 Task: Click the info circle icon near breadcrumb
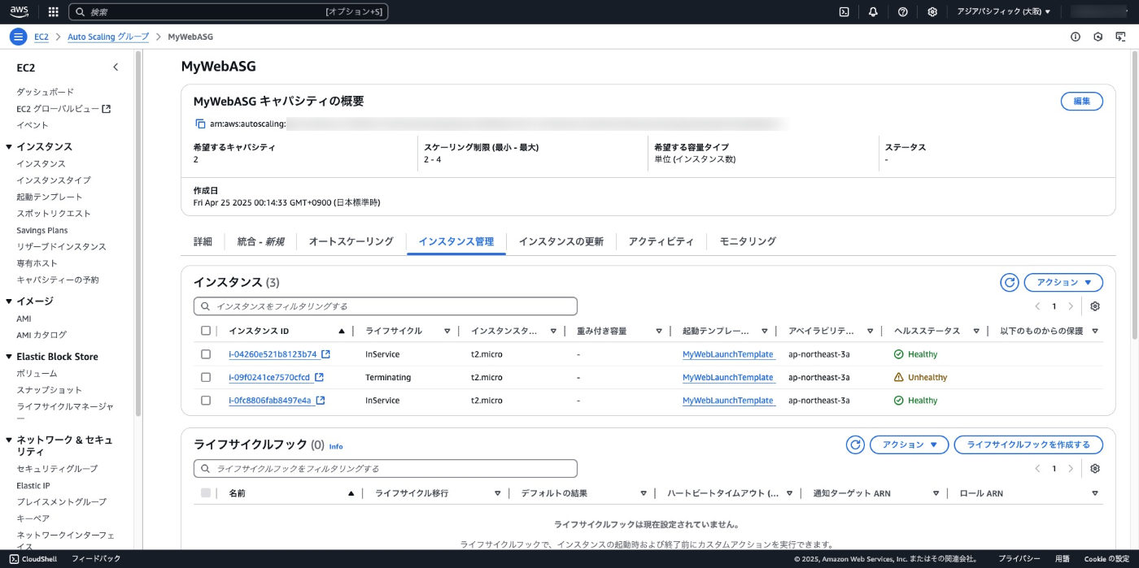[1076, 37]
